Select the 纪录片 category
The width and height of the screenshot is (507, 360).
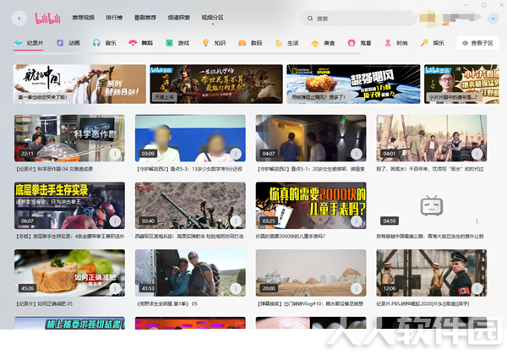click(x=29, y=43)
